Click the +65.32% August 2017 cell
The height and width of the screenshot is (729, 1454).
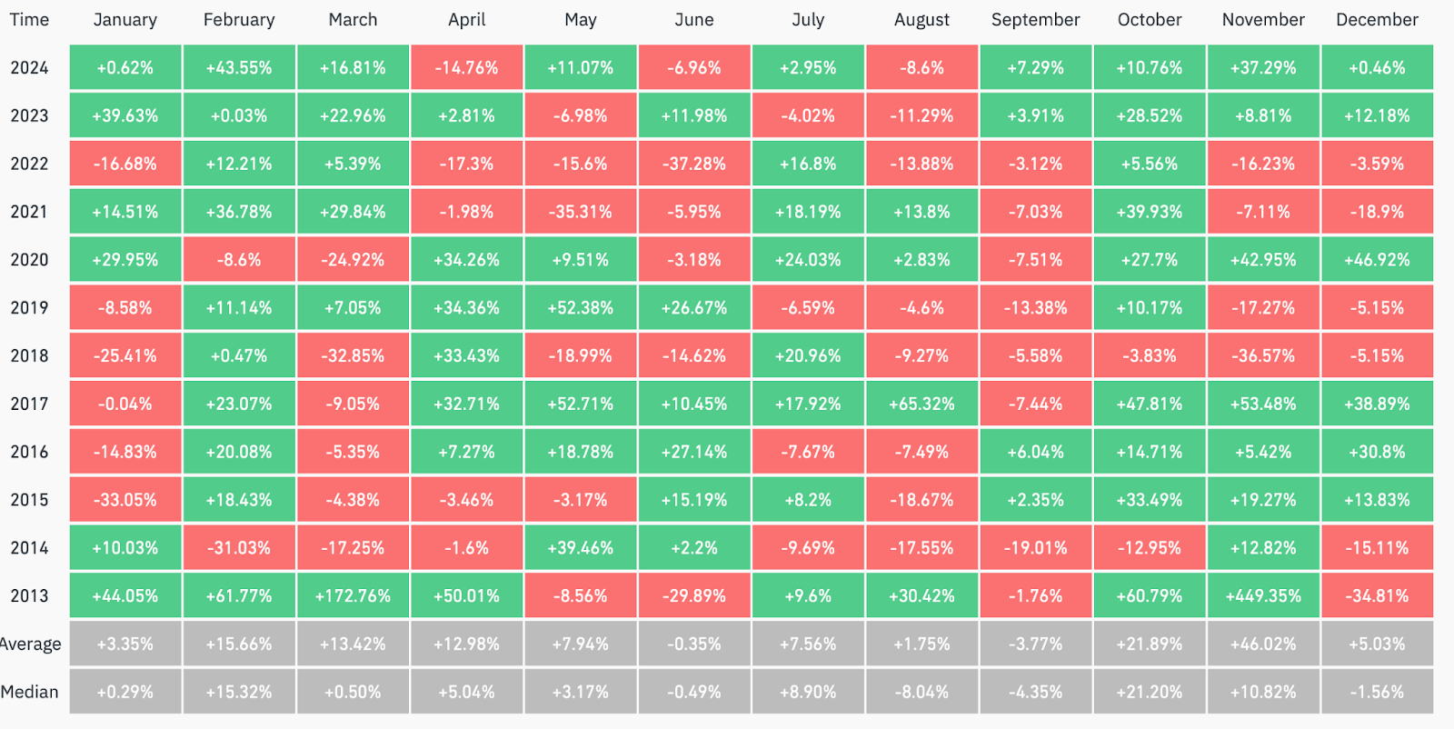tap(921, 404)
